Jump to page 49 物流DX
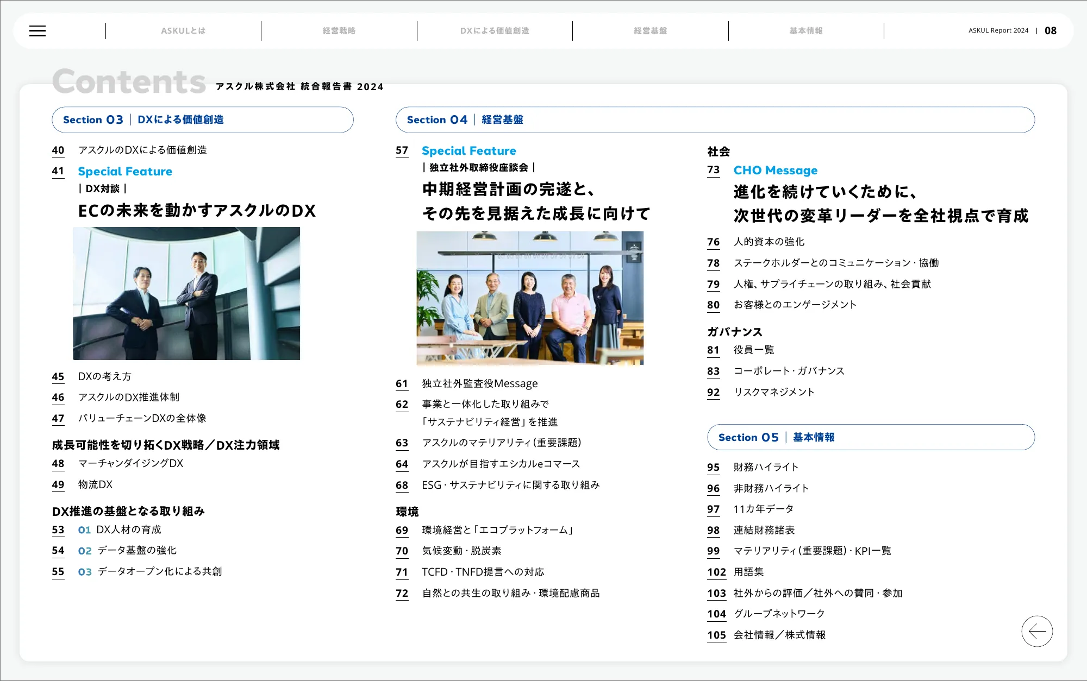1087x681 pixels. click(95, 484)
